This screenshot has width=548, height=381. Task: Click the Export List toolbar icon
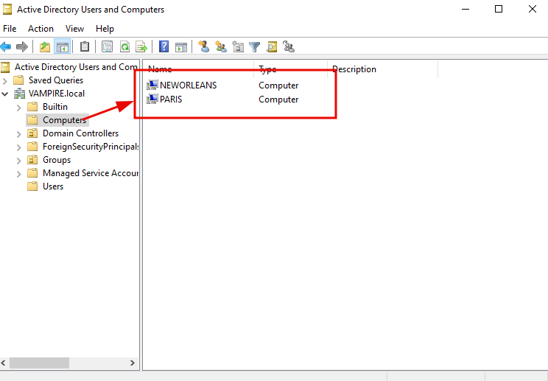[x=141, y=46]
